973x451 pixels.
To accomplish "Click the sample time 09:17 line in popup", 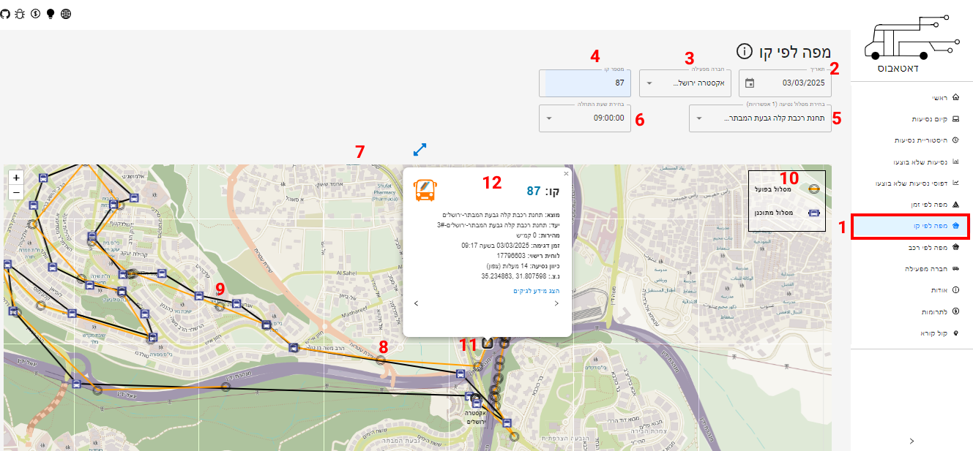I will pos(509,246).
